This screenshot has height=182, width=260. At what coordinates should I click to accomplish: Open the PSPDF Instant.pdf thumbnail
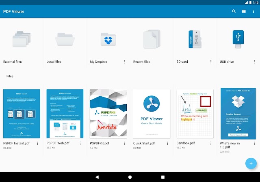[x=22, y=114]
